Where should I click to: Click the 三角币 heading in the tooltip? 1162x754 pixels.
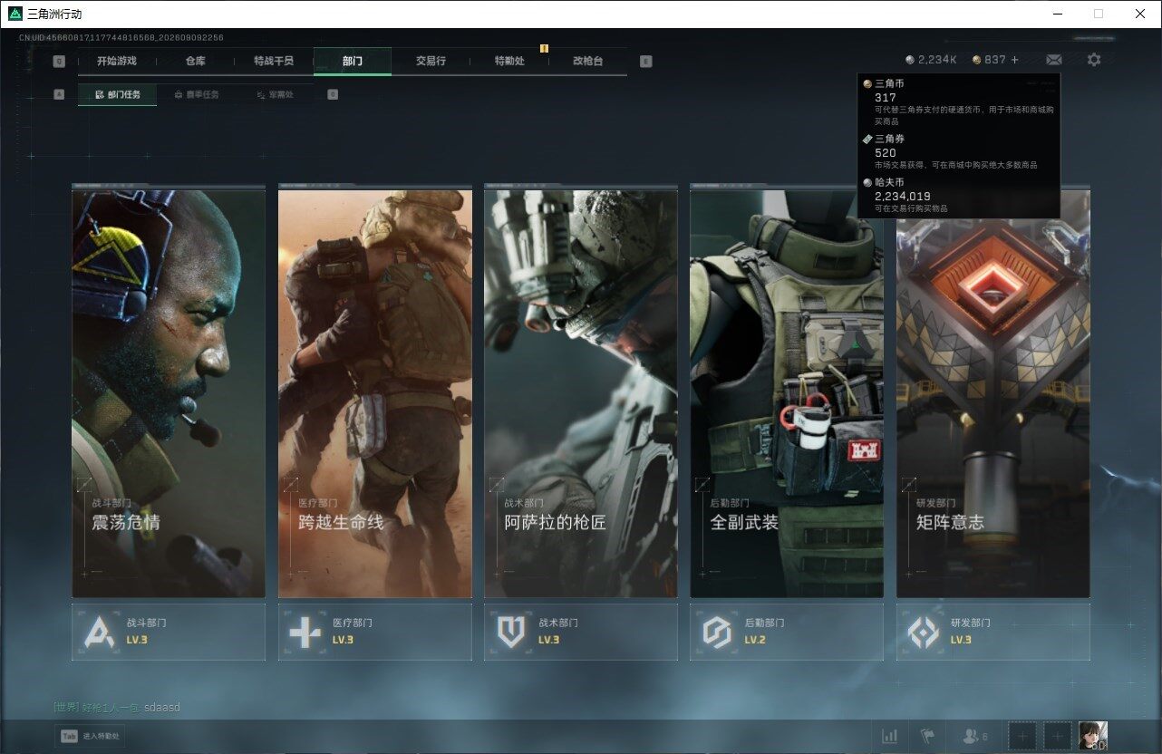click(889, 83)
